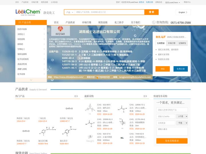Viewport: 206px width, 154px height.
Task: Open 关于我们 in main navigation
Action: (x=135, y=23)
